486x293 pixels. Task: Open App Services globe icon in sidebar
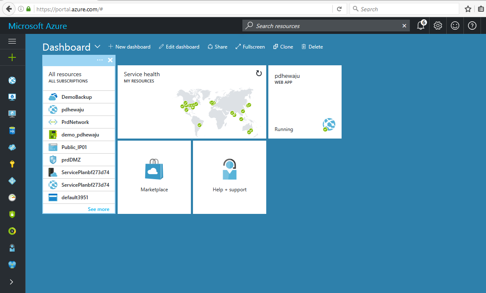[12, 80]
